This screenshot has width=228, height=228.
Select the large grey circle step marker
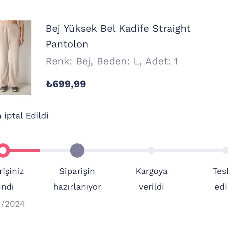77,151
